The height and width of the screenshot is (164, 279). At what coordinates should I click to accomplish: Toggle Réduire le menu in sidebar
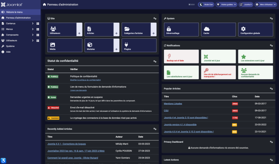[x=20, y=12]
